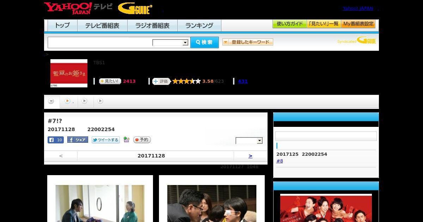Select the orange play icon tab
The image size is (423, 222).
67,101
